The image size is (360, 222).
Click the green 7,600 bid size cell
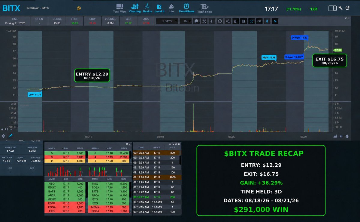click(x=80, y=153)
